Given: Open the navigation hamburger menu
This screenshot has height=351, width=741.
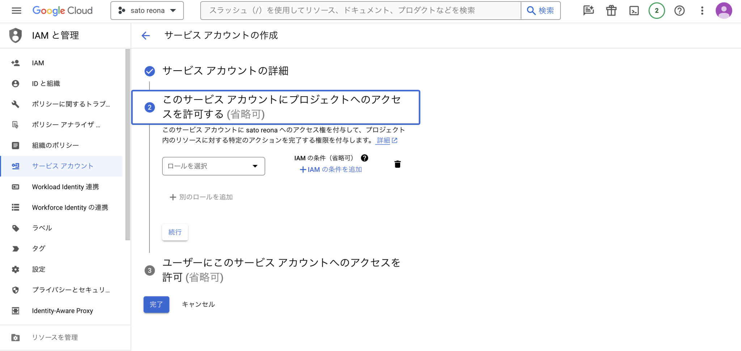Looking at the screenshot, I should (16, 10).
